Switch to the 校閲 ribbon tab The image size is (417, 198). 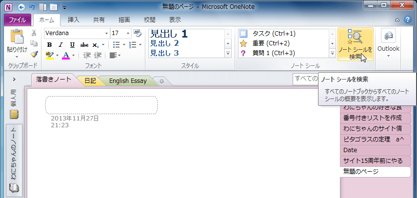[x=149, y=20]
